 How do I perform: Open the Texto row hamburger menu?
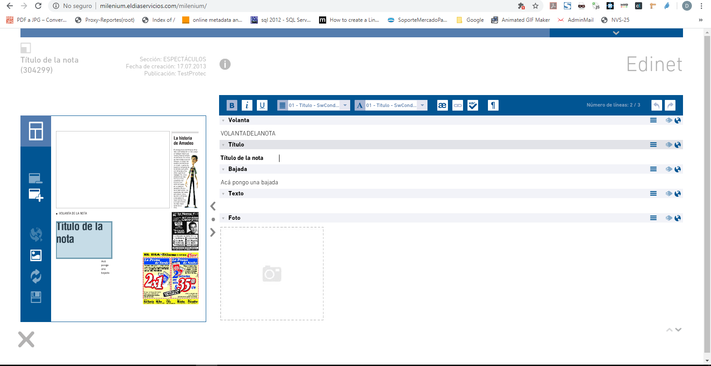(x=653, y=194)
